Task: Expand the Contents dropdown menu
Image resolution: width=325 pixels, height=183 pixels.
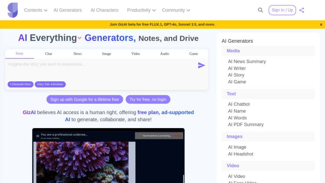Action: point(36,10)
